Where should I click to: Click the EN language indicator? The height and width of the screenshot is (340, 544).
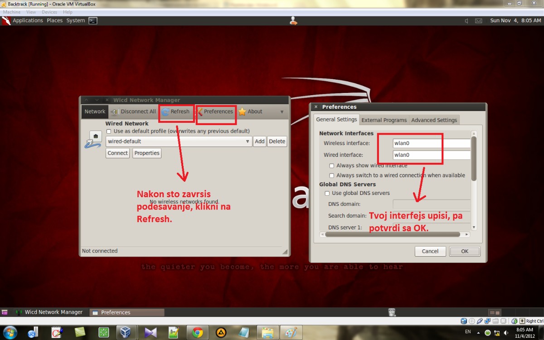(x=468, y=332)
